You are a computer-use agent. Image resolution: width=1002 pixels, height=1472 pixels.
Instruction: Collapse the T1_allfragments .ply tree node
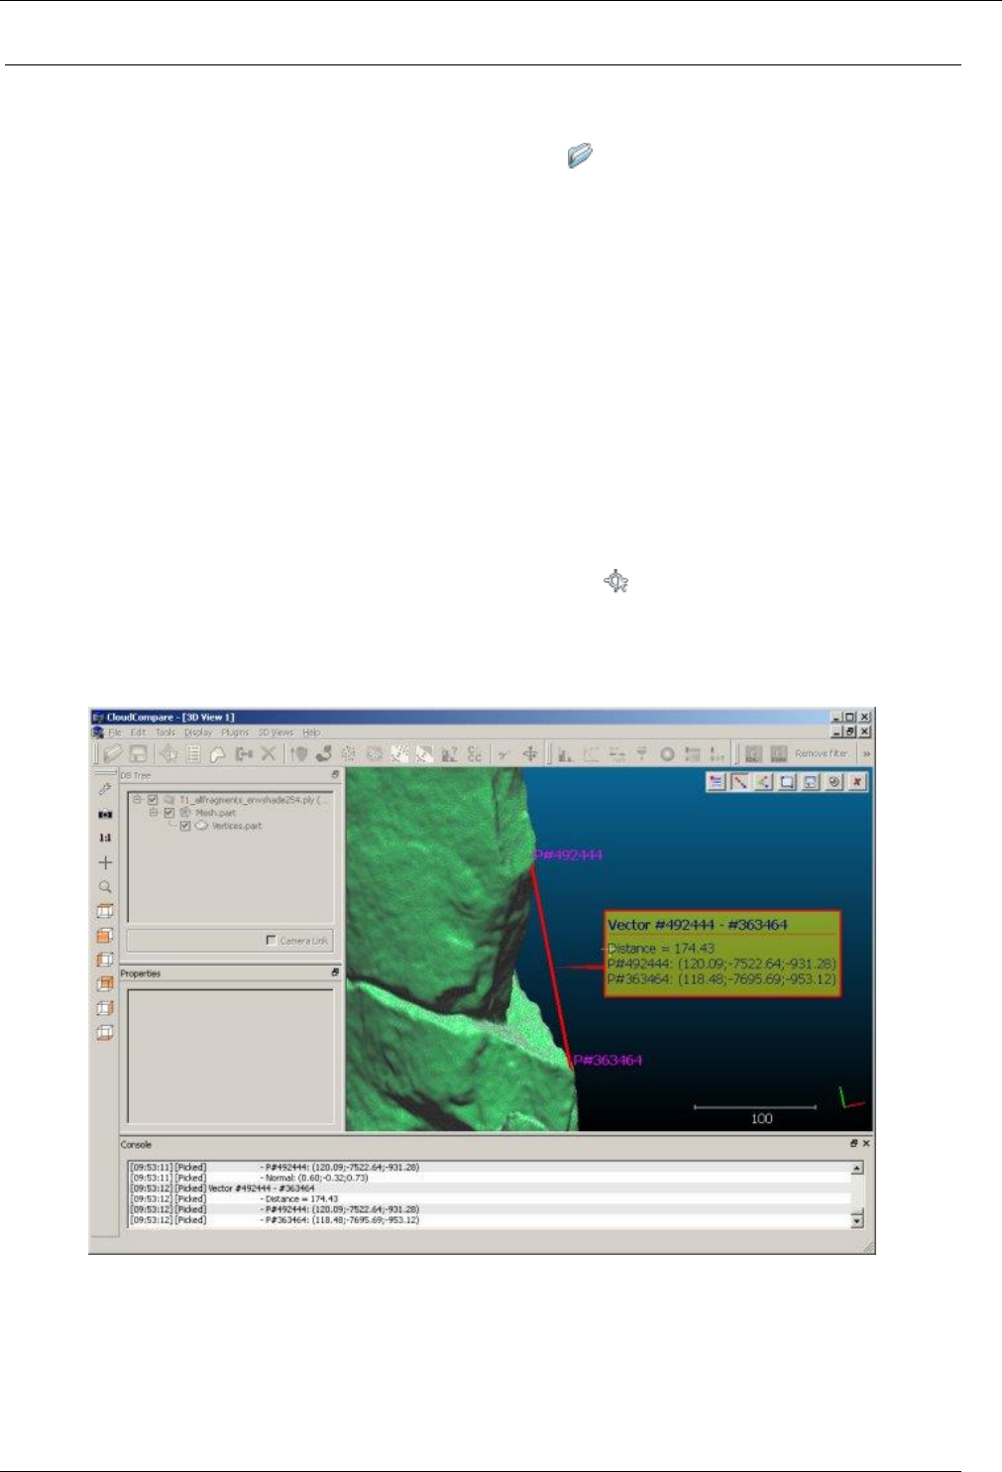click(x=138, y=799)
